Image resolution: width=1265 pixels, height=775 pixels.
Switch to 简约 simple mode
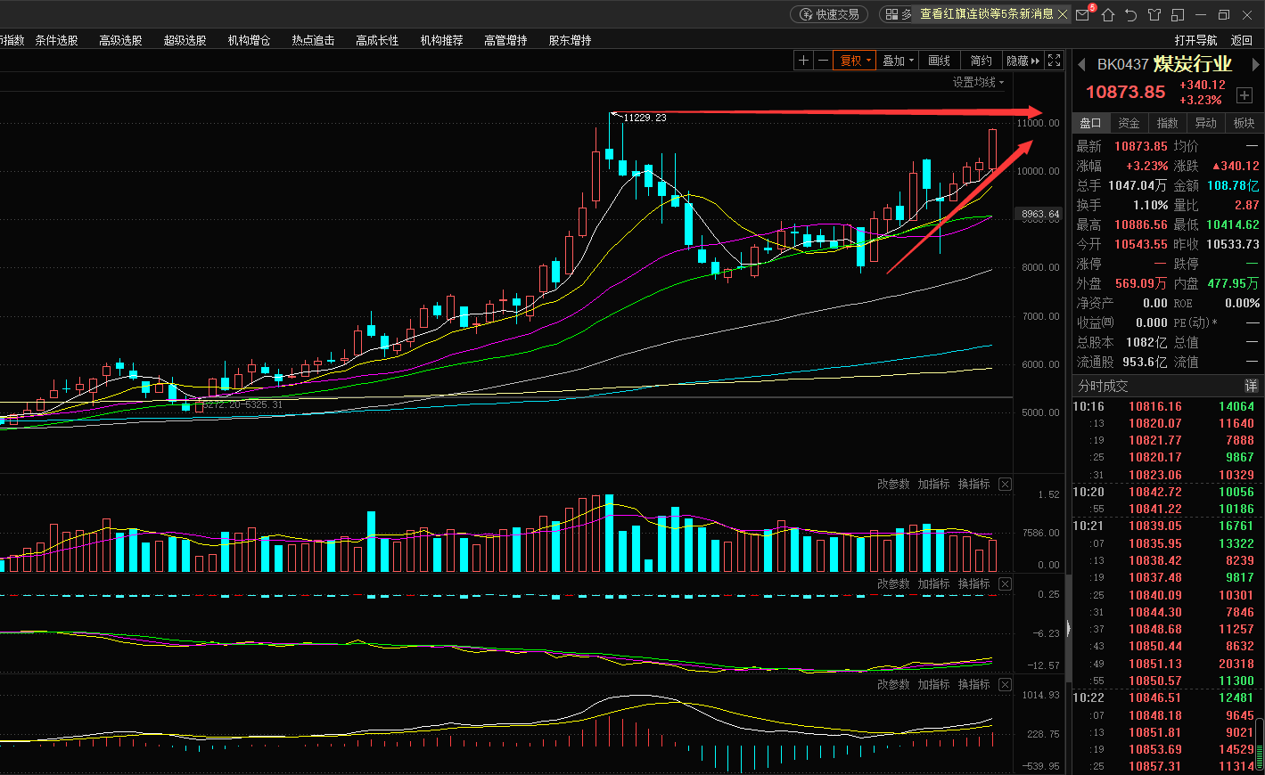click(x=982, y=61)
